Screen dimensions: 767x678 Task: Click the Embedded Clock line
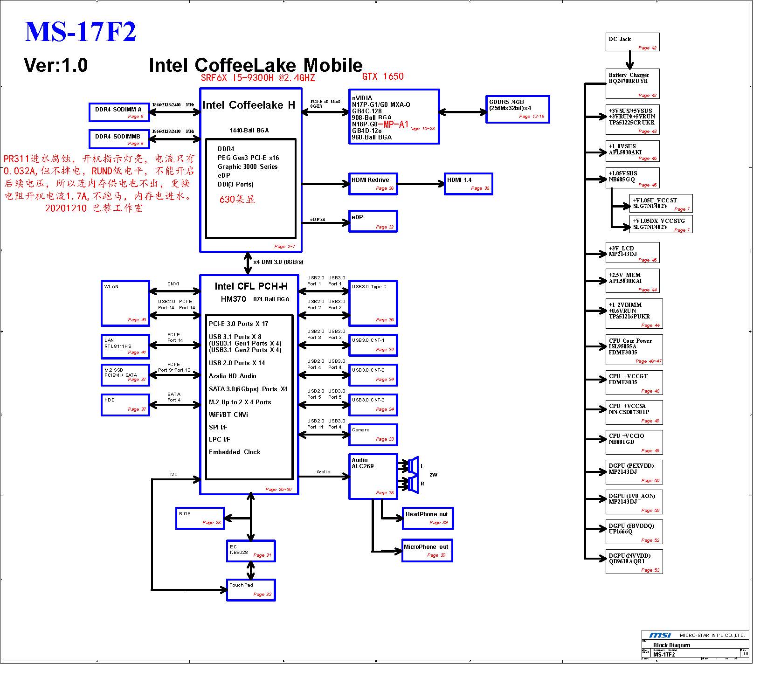(x=235, y=452)
